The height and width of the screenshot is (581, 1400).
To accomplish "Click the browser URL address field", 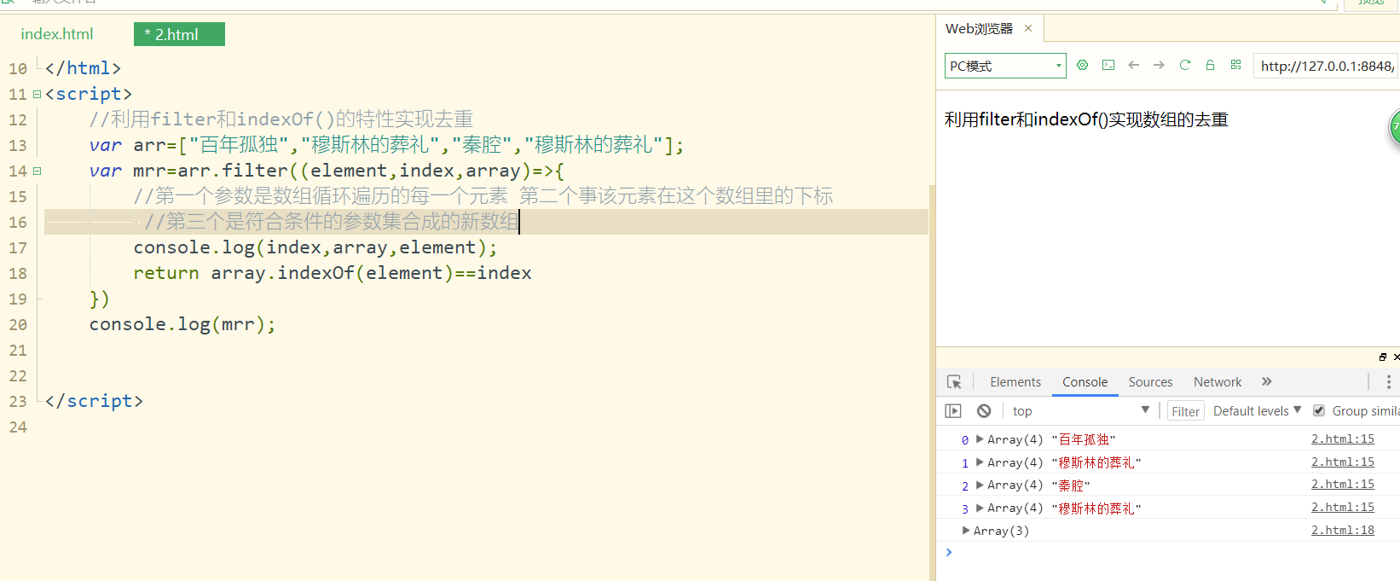I will point(1326,66).
